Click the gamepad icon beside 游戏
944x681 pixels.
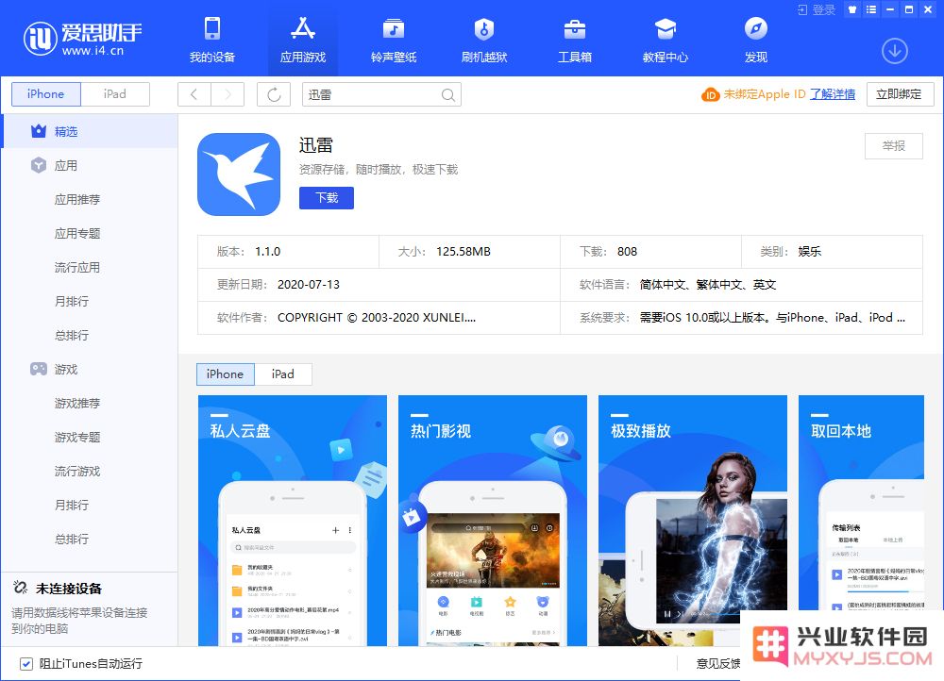(x=39, y=369)
